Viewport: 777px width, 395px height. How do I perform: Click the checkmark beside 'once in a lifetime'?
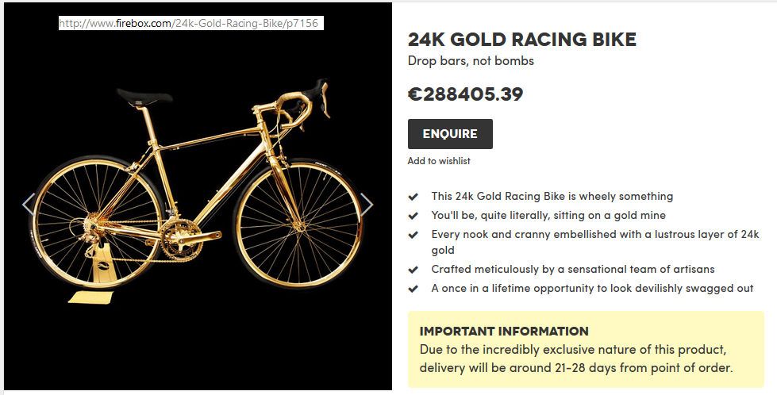coord(414,289)
